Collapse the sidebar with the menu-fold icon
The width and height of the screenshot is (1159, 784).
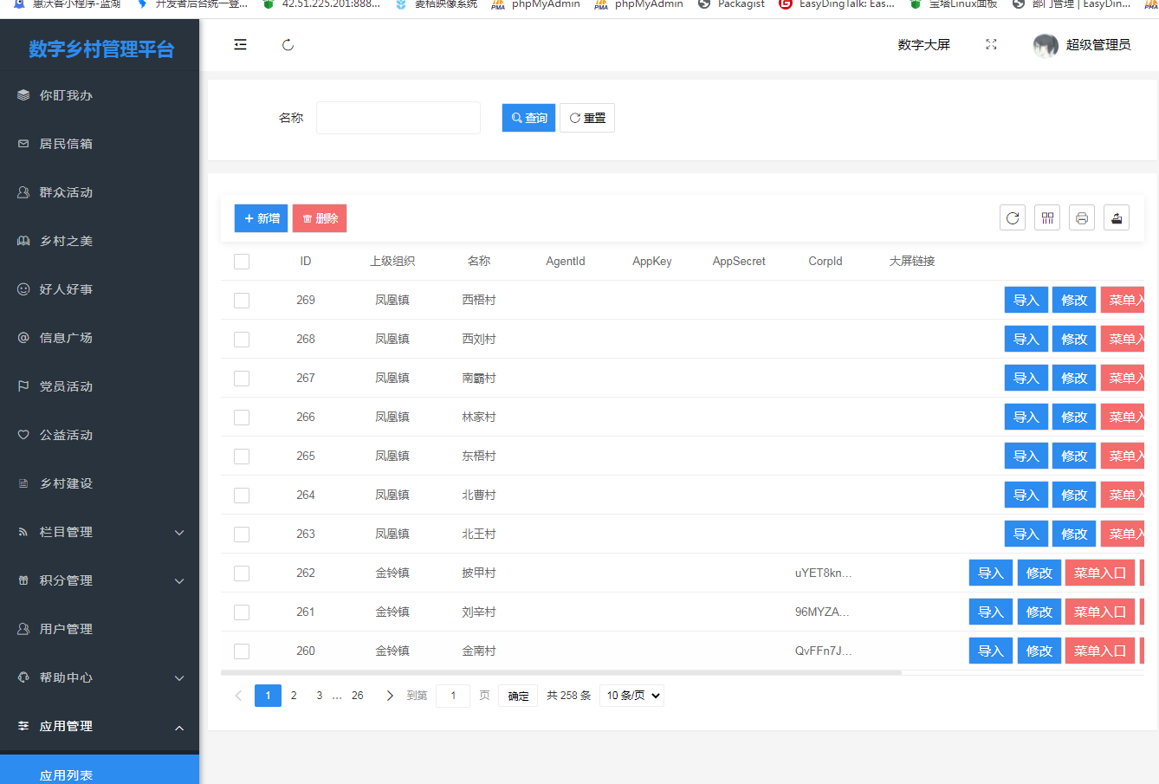click(x=240, y=44)
